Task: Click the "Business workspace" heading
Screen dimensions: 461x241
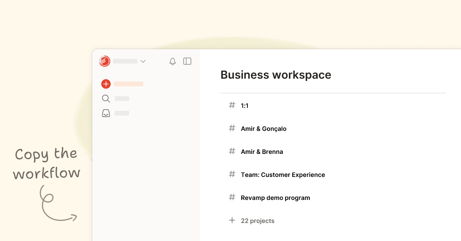Action: (275, 75)
